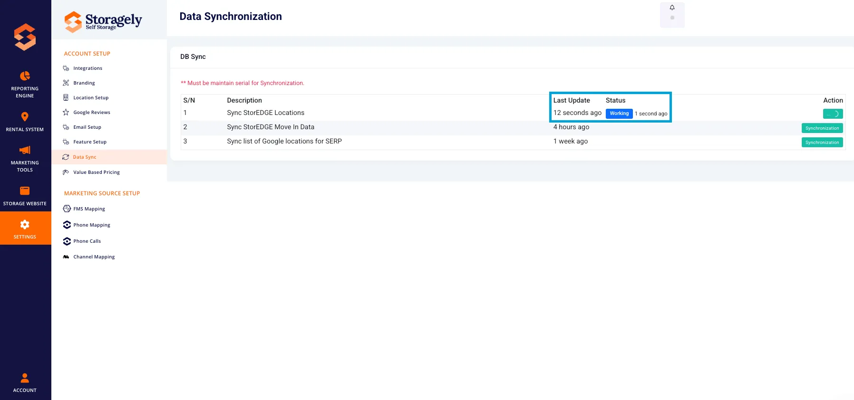Click the loading button for StorEDGE Locations

(833, 114)
